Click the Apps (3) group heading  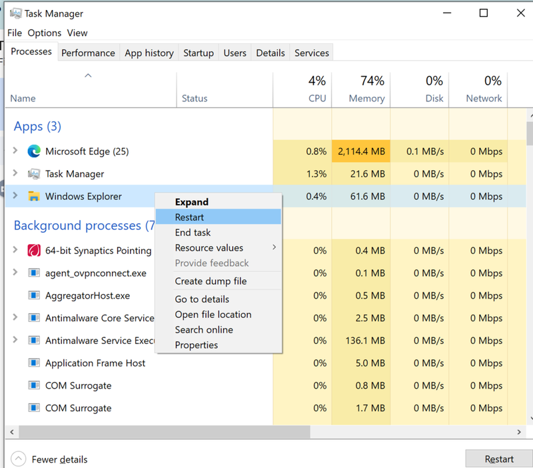(37, 126)
